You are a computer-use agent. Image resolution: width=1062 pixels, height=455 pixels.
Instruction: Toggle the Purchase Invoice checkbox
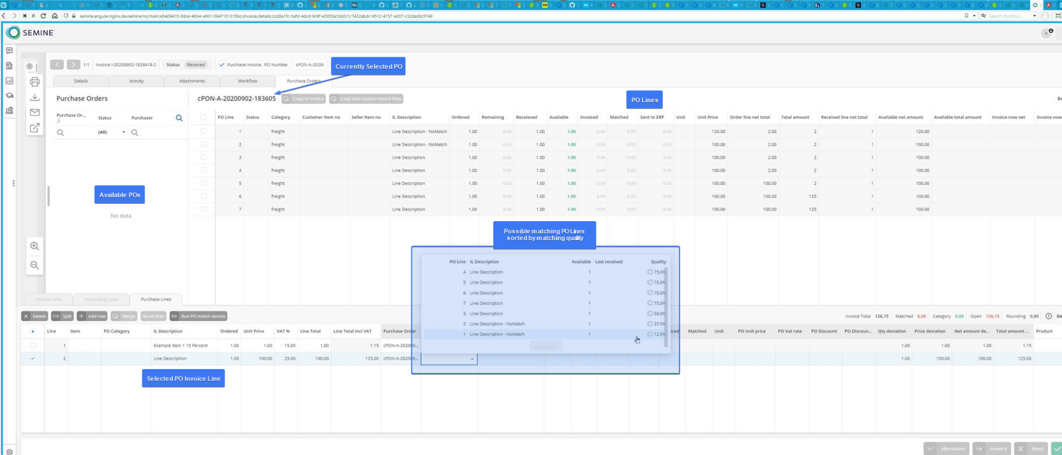(x=222, y=65)
